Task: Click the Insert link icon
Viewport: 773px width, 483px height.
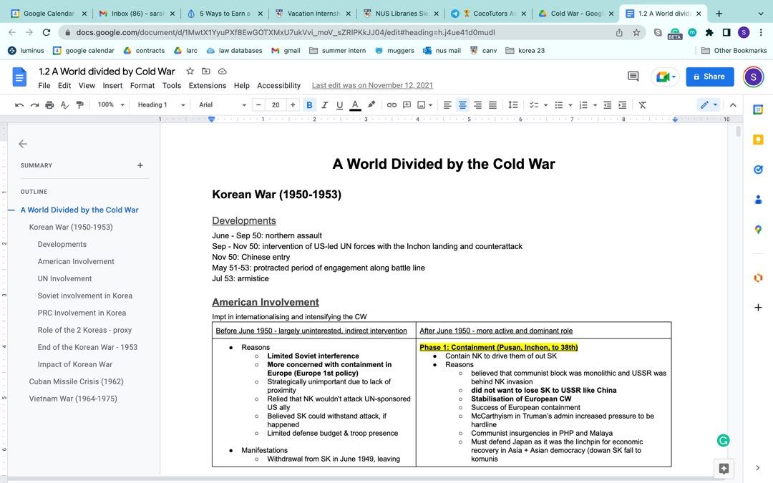Action: point(392,104)
